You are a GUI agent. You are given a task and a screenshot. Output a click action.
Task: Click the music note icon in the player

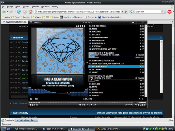(x=139, y=99)
